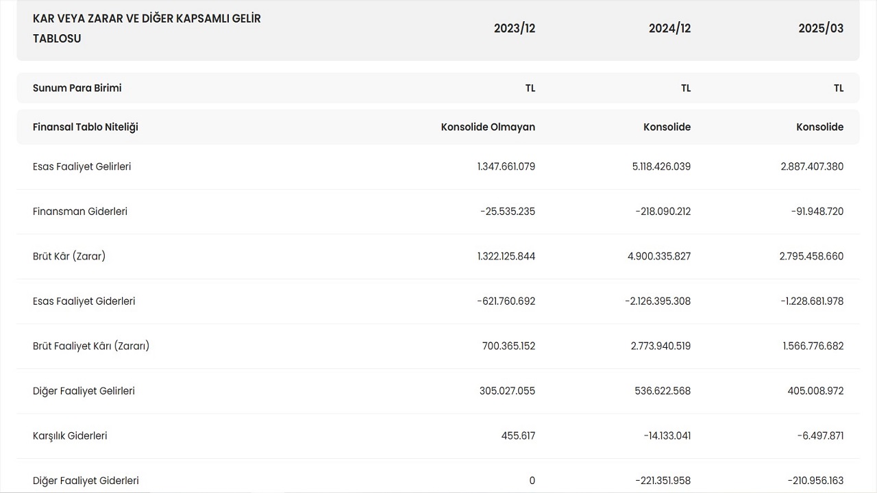Click the 405.008.972 other income value
This screenshot has width=877, height=493.
point(815,391)
